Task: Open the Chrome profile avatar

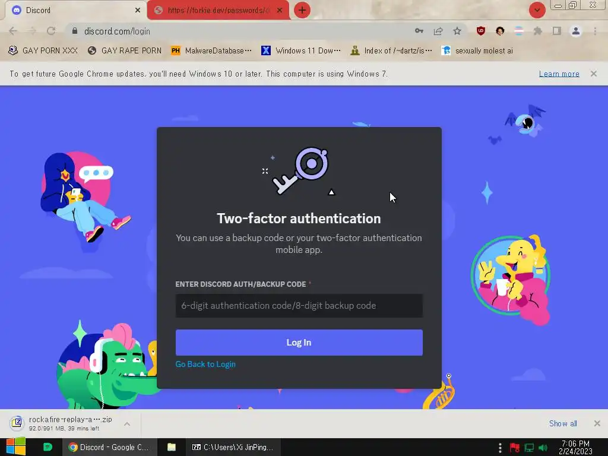Action: coord(576,31)
